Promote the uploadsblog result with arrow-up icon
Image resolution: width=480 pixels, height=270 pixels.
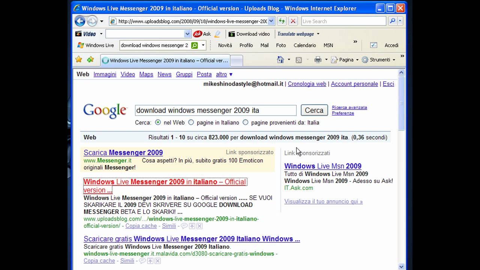click(x=192, y=226)
